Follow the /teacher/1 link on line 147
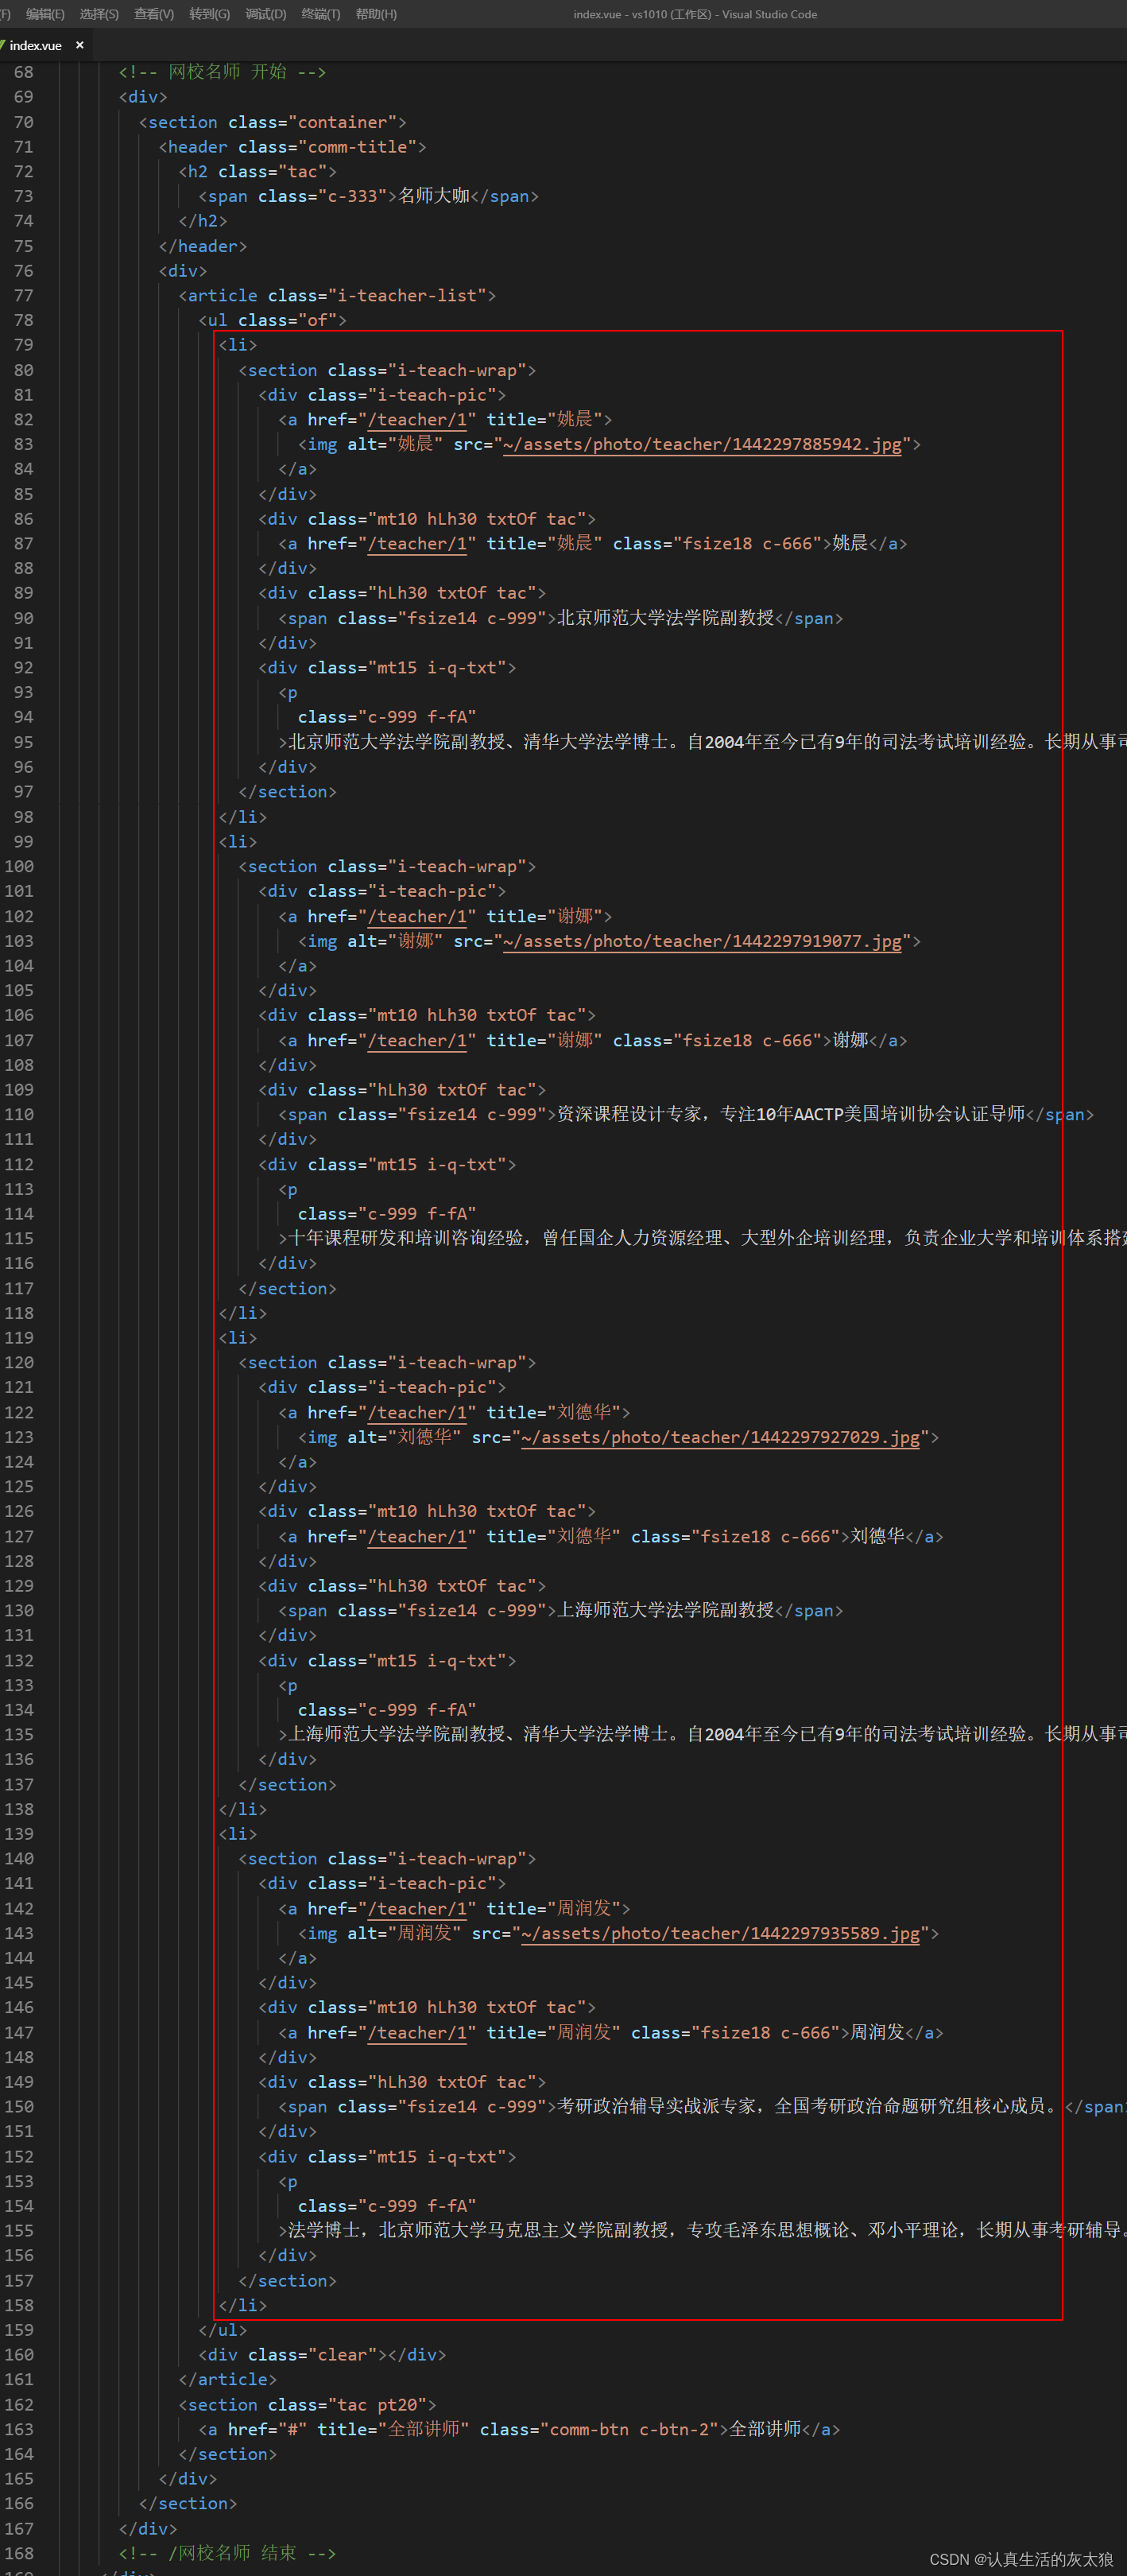1127x2576 pixels. 417,2032
